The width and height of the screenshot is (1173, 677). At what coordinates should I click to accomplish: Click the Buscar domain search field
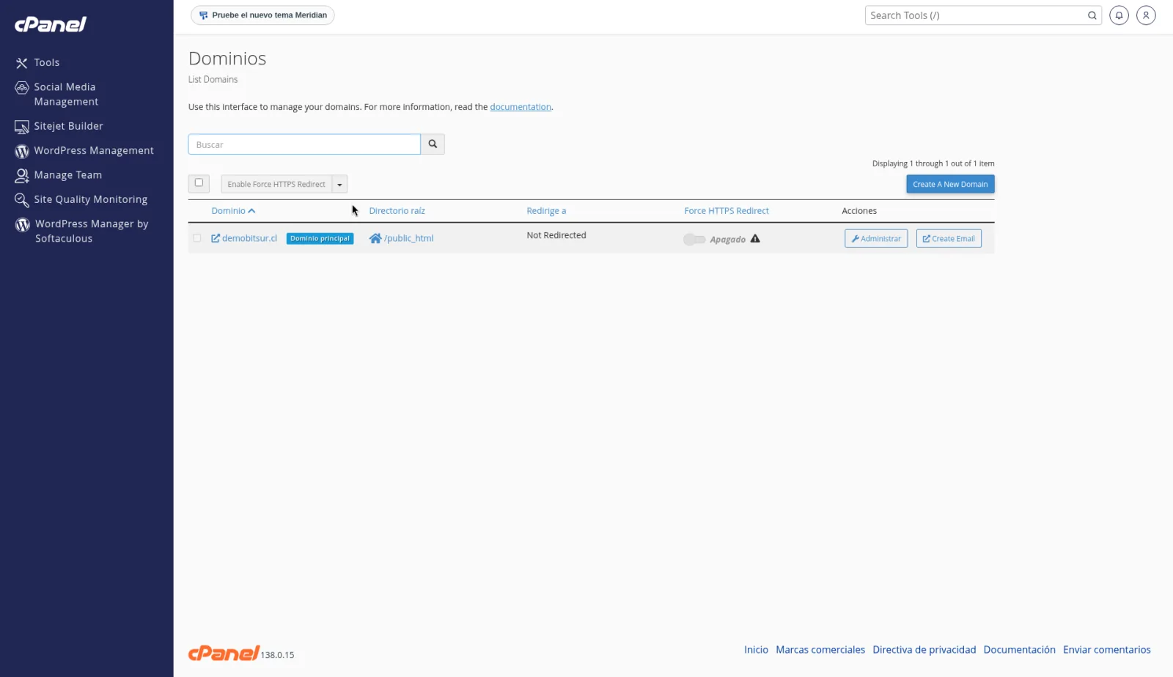click(304, 144)
